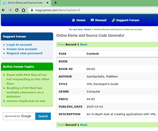Select the PUBLISH_DATE field label
158x131 pixels.
(71, 107)
